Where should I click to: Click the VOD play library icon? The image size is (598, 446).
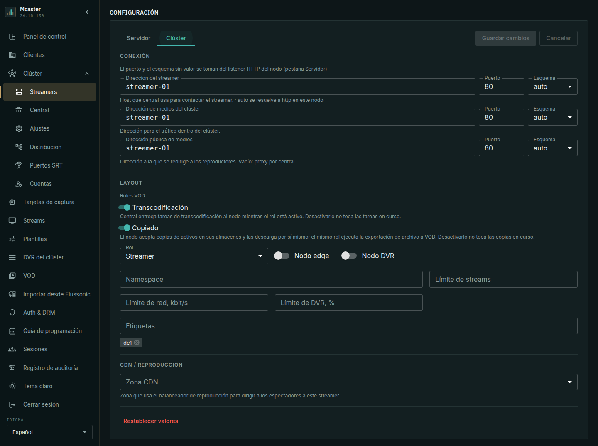pos(12,276)
